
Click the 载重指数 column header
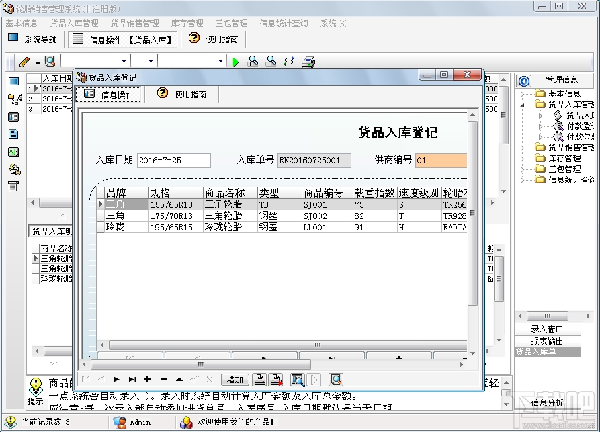[375, 193]
